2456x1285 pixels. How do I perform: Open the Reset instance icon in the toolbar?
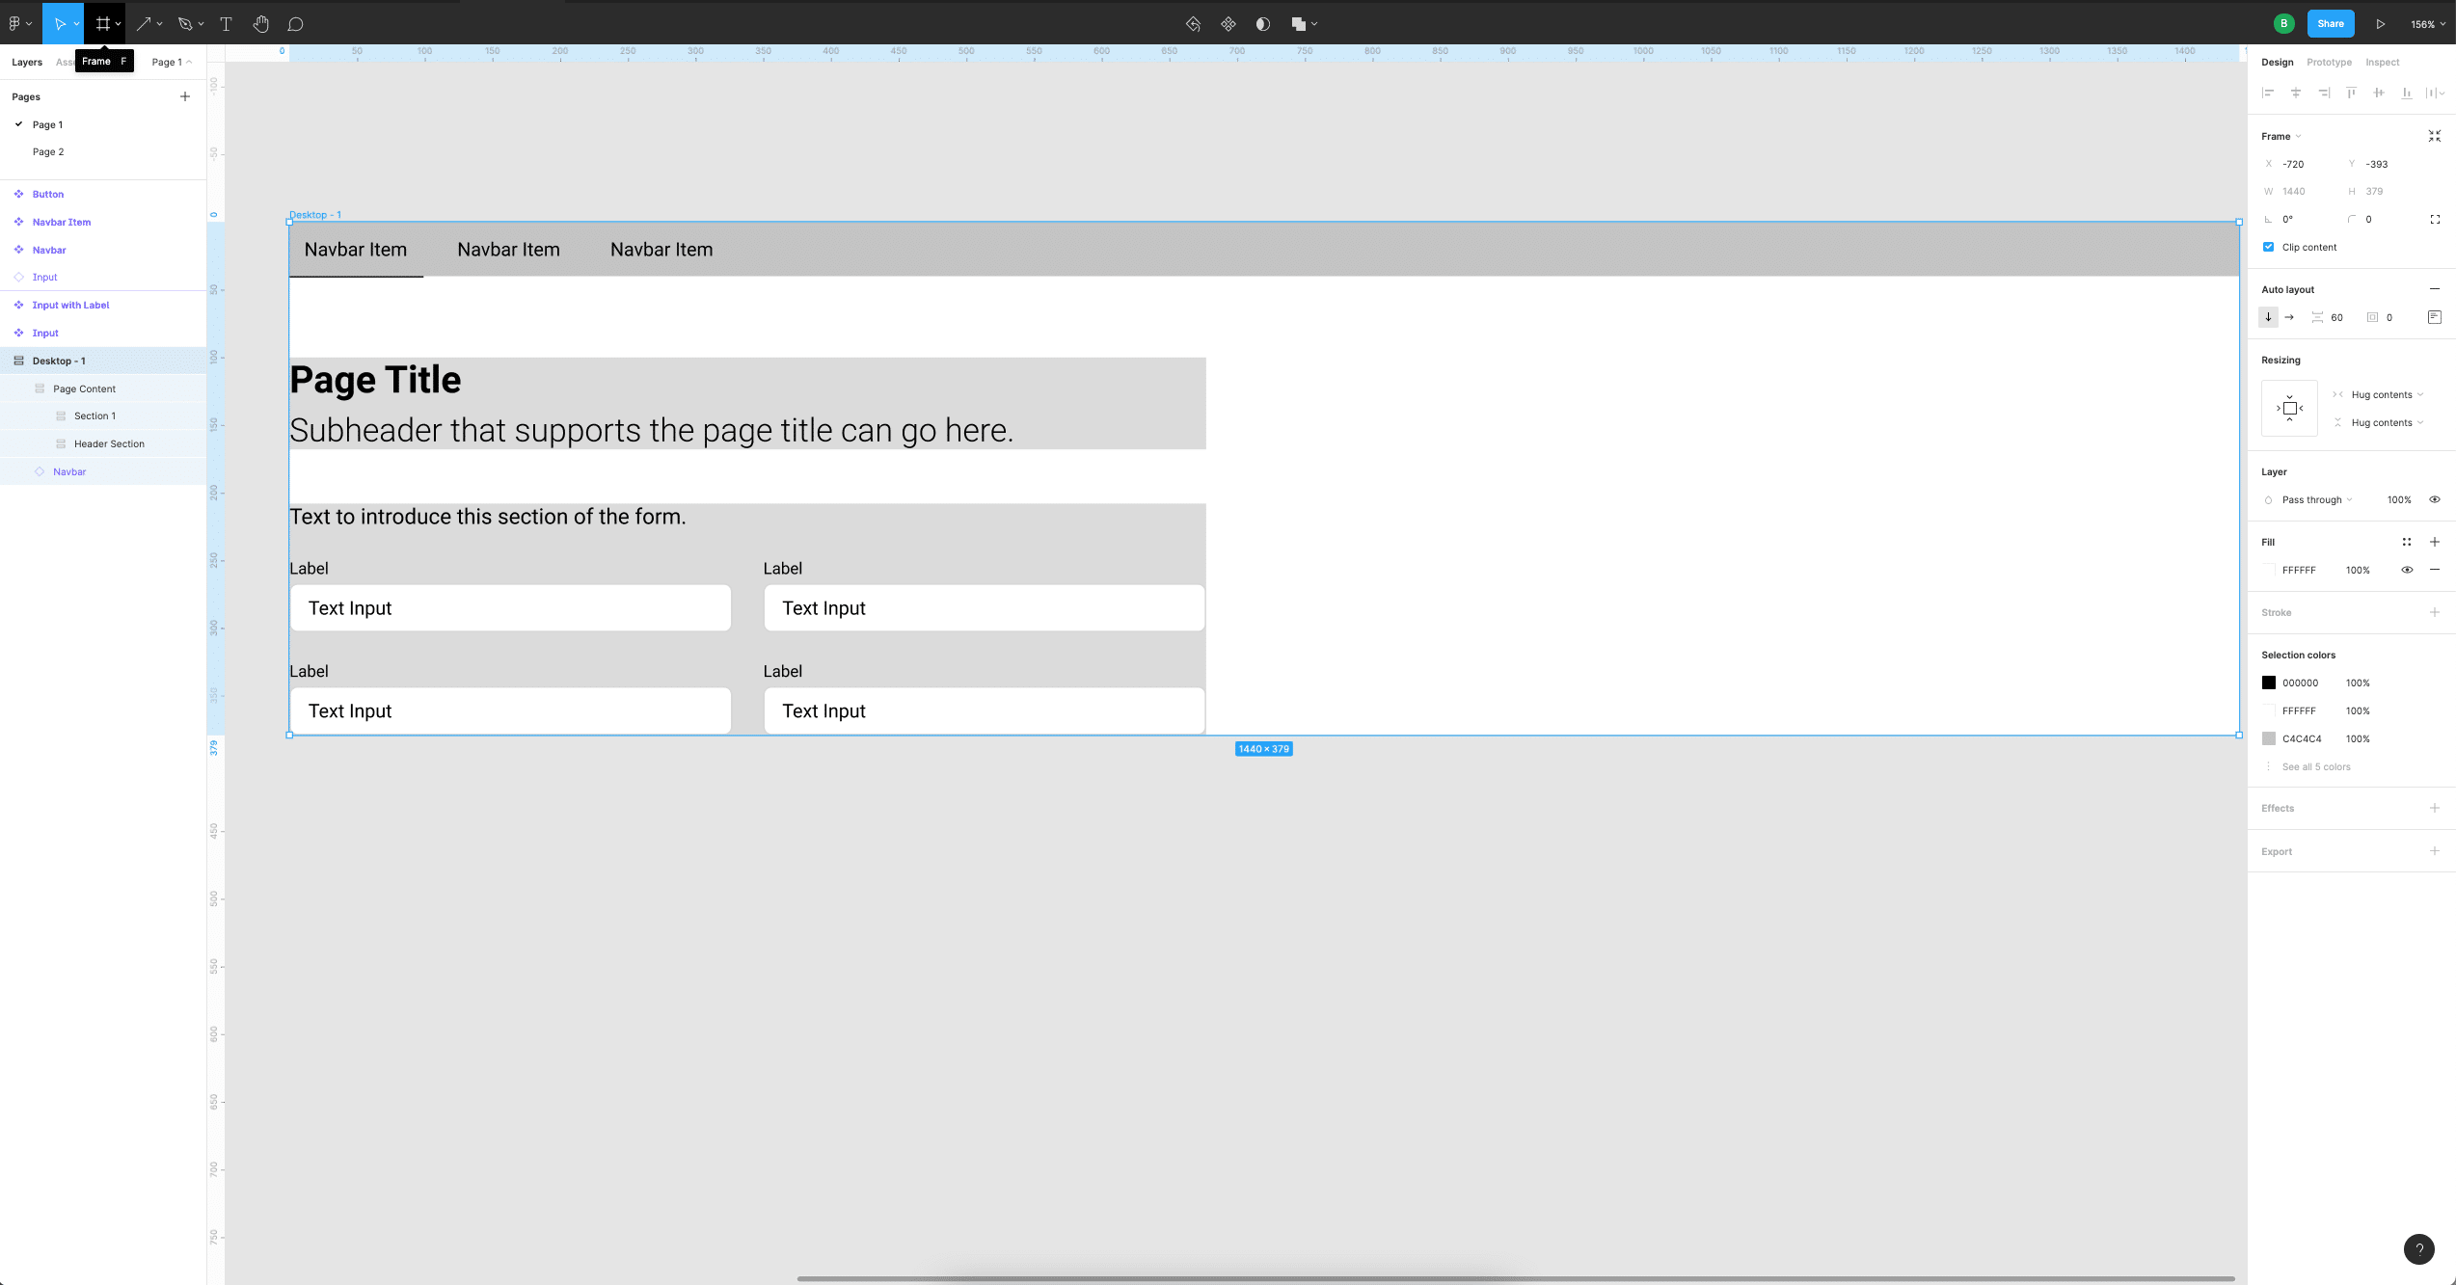[x=1193, y=23]
